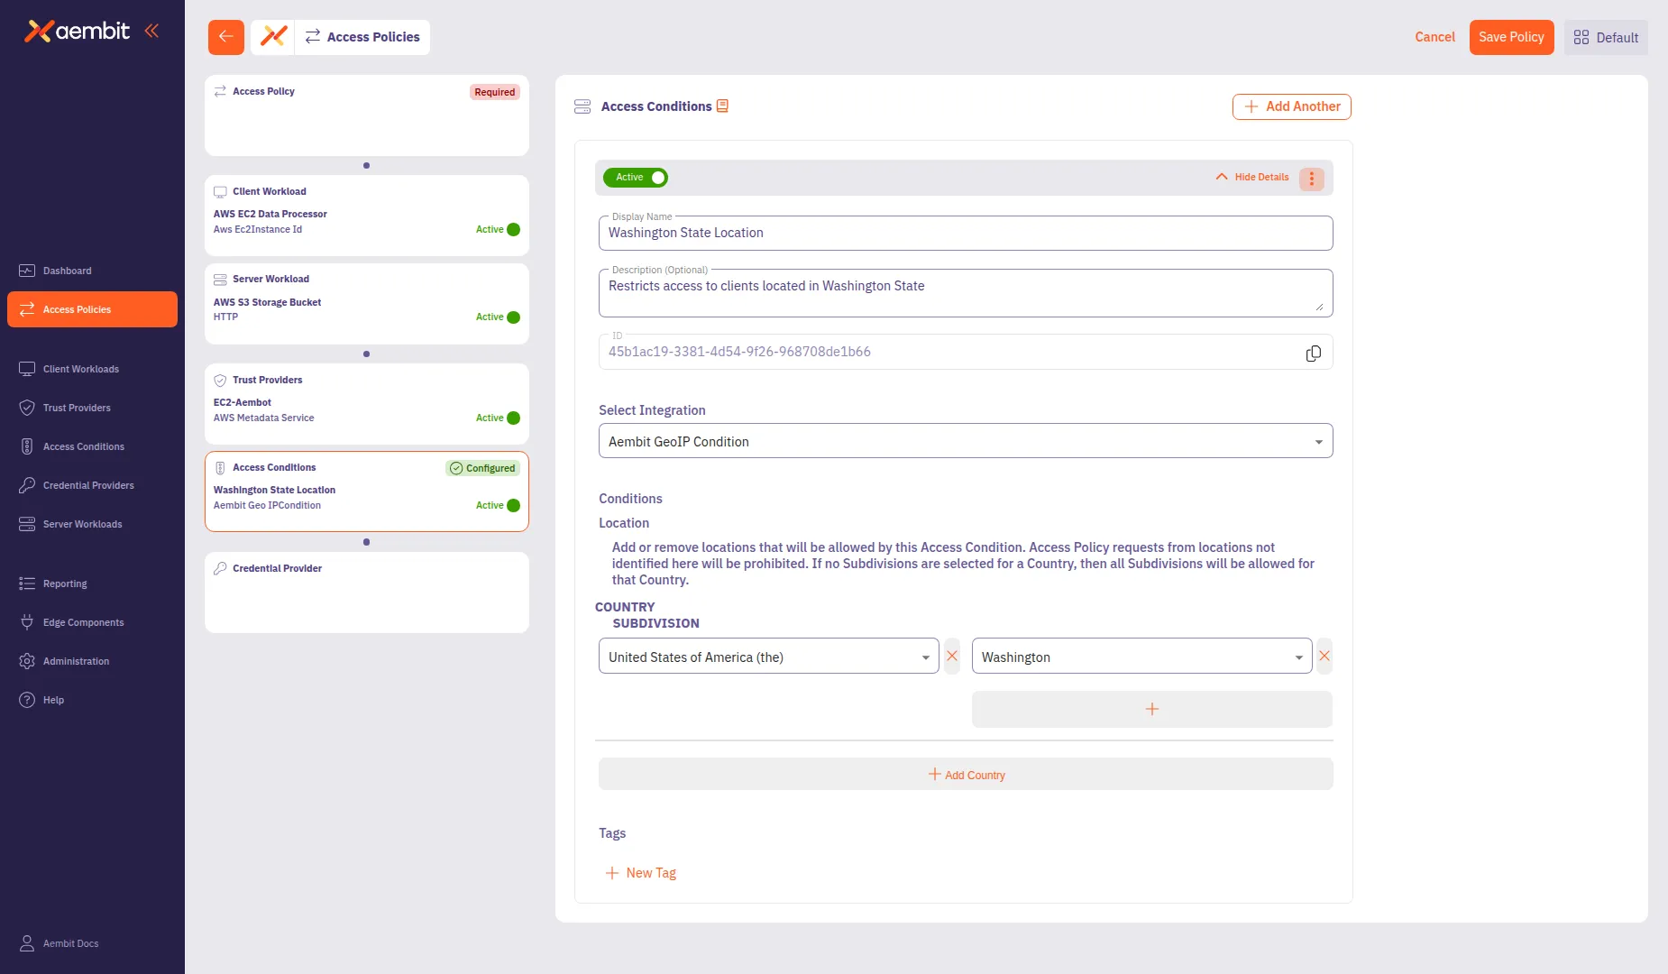Click the Display Name input field
Screen dimensions: 1668x974
965,234
